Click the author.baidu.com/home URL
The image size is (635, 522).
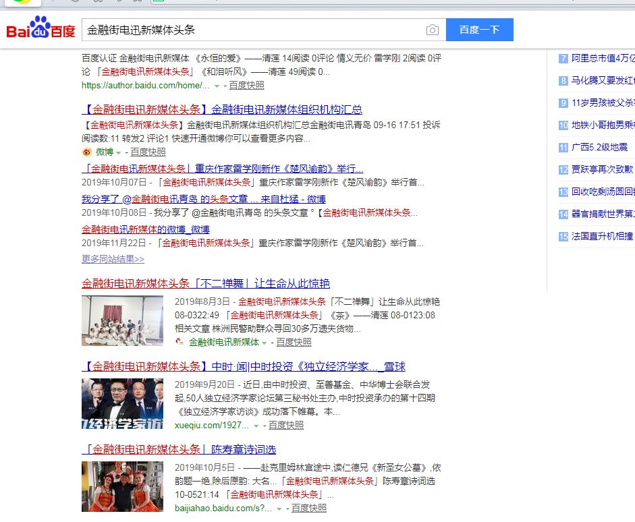point(146,86)
